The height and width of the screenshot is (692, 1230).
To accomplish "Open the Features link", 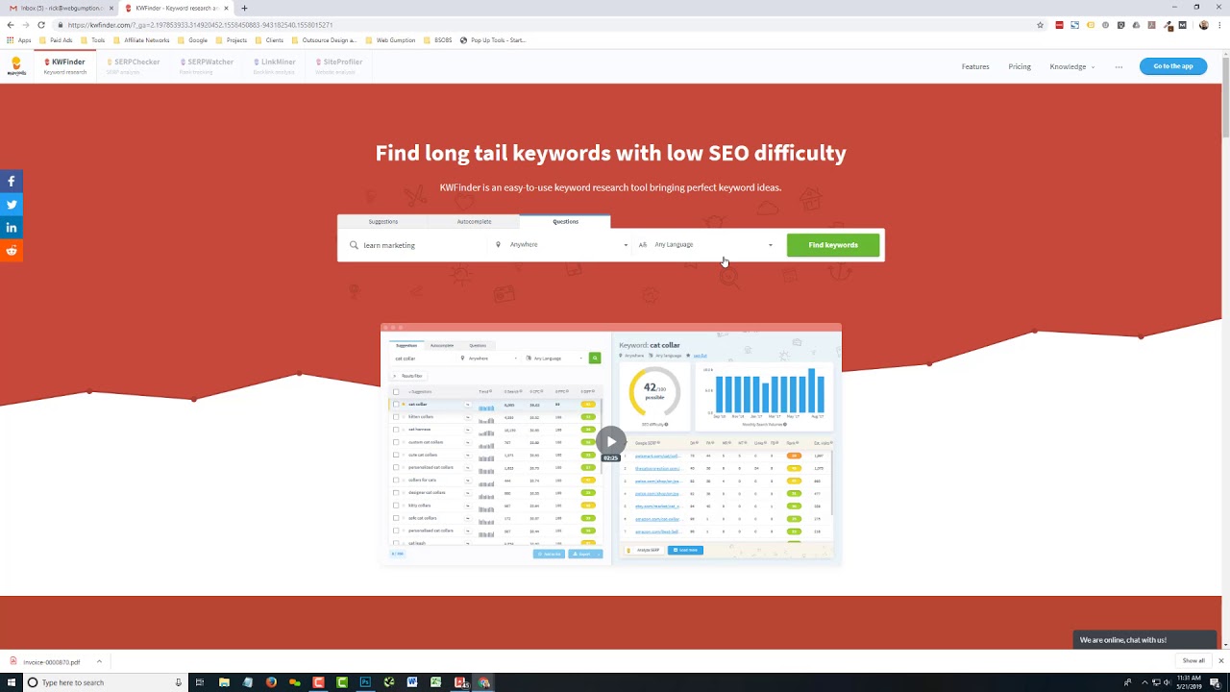I will pyautogui.click(x=975, y=66).
